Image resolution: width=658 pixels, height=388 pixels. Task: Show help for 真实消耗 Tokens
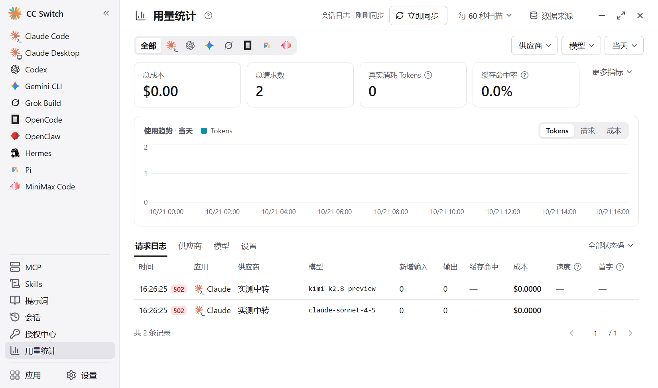point(428,75)
